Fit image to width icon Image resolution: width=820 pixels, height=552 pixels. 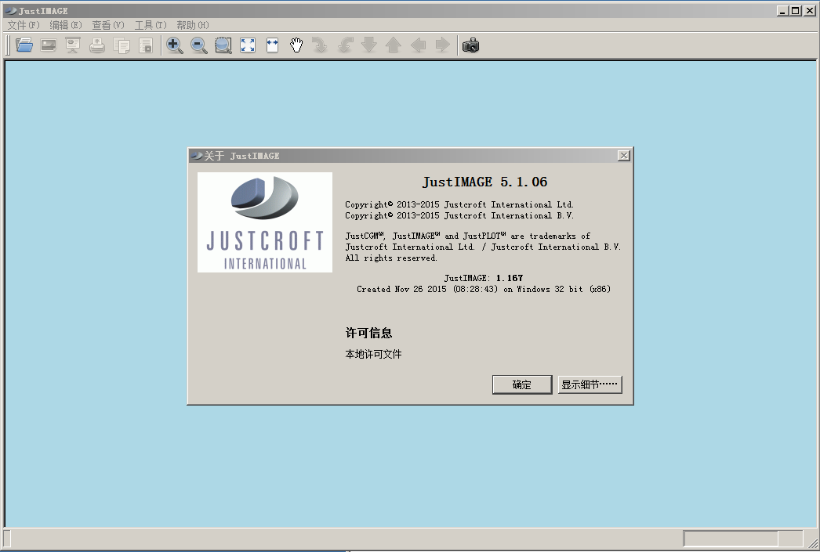coord(273,45)
